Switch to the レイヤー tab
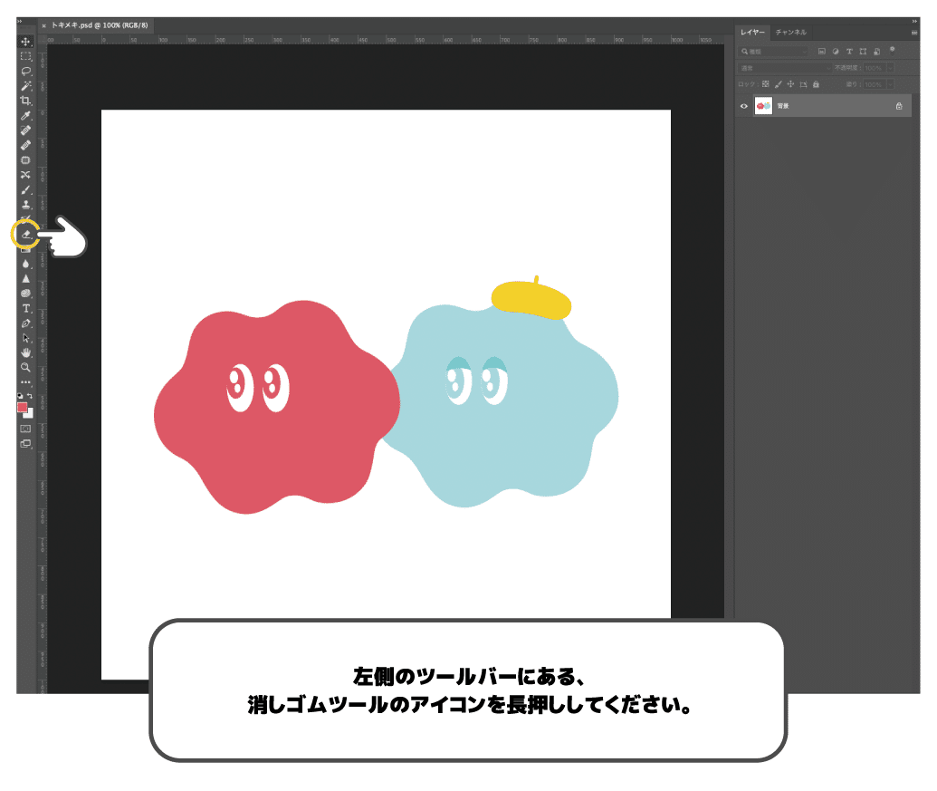The width and height of the screenshot is (937, 791). (752, 33)
